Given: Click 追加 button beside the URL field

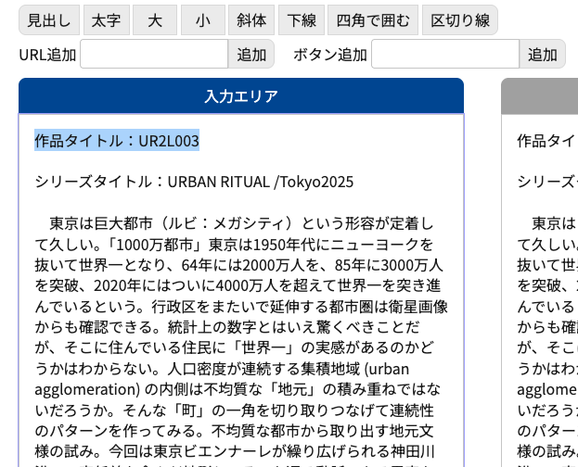Looking at the screenshot, I should coord(251,54).
